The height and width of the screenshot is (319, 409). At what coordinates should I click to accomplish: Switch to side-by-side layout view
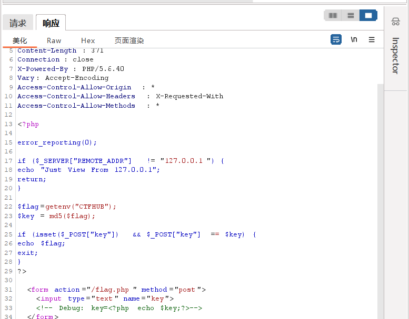333,15
